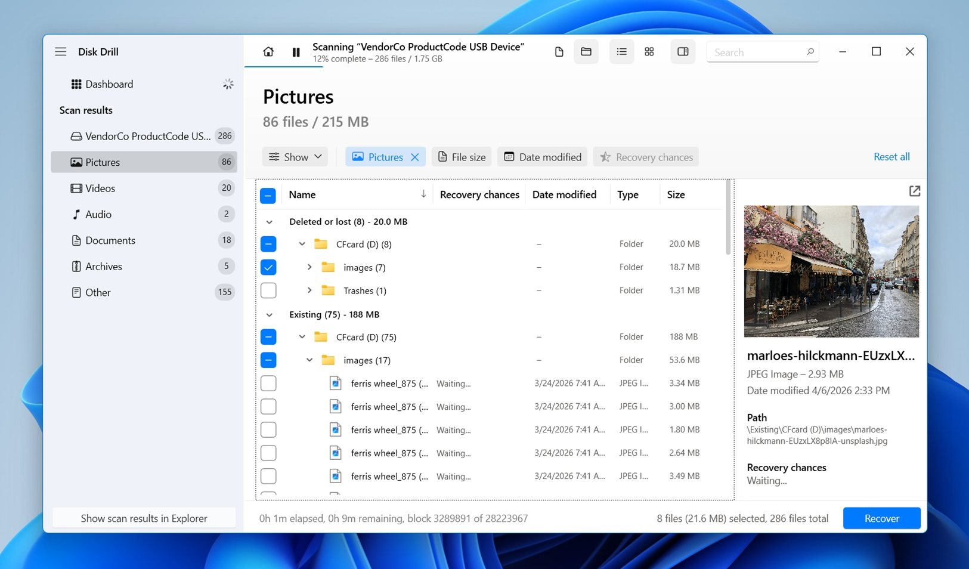Select grid view layout

(x=649, y=52)
